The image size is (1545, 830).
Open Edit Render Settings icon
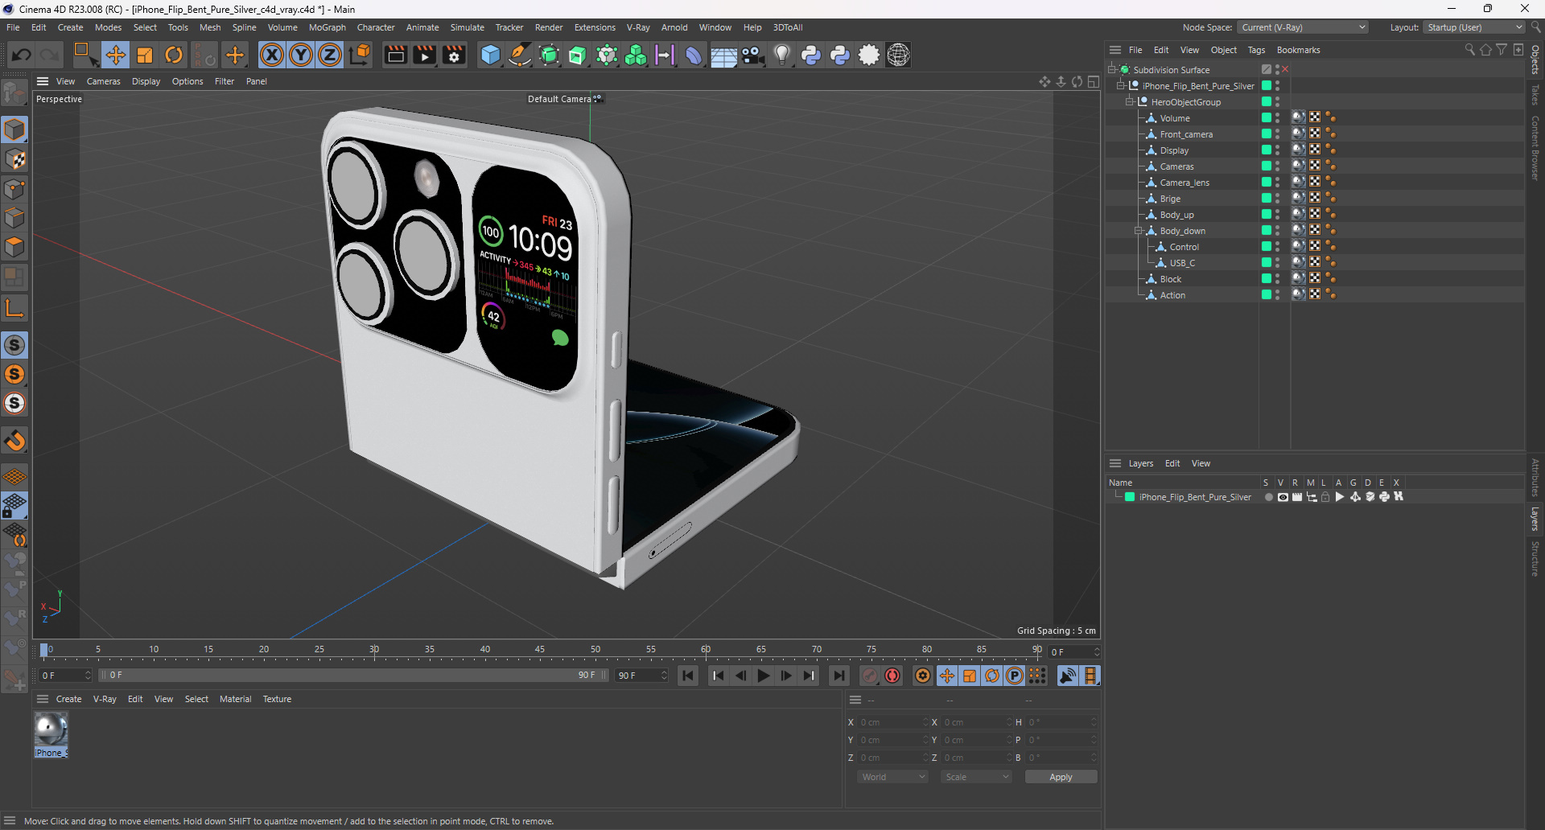454,55
